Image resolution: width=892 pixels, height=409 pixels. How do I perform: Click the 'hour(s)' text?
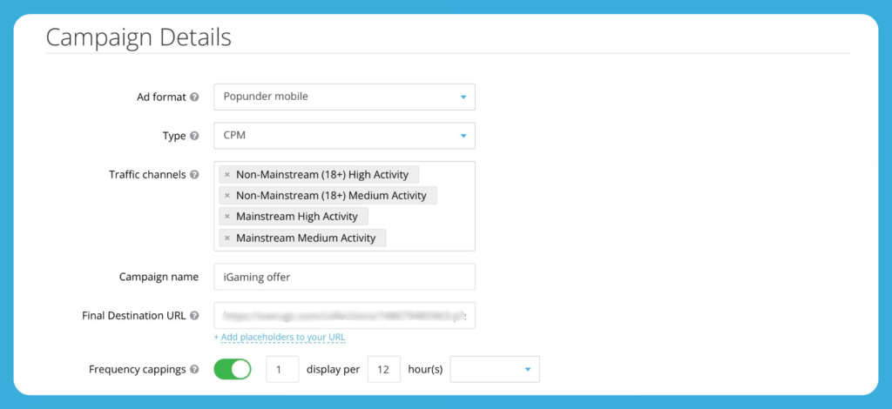tap(425, 369)
